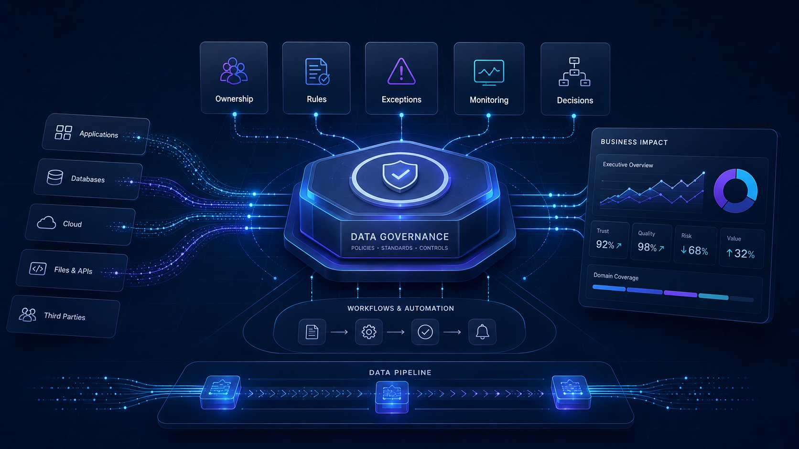Image resolution: width=799 pixels, height=449 pixels.
Task: Click the Domain Coverage progress bar
Action: click(x=673, y=293)
